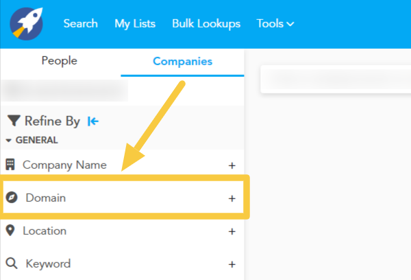Click the Domain filter label

coord(46,198)
